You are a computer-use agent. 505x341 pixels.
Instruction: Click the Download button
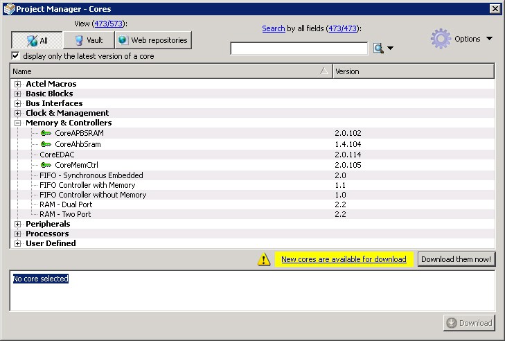pos(469,322)
